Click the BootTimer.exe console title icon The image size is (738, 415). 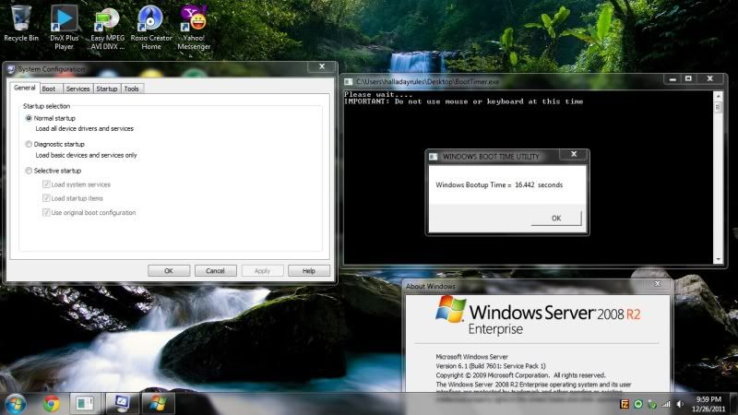349,82
